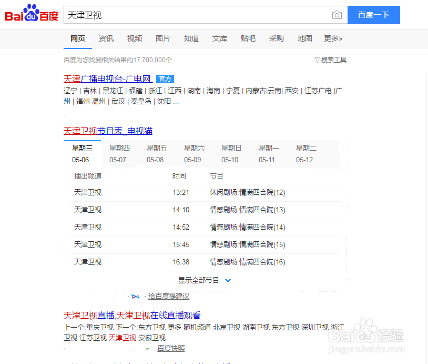Image resolution: width=428 pixels, height=364 pixels.
Task: Click the 播出频道 column header
Action: pyautogui.click(x=88, y=176)
